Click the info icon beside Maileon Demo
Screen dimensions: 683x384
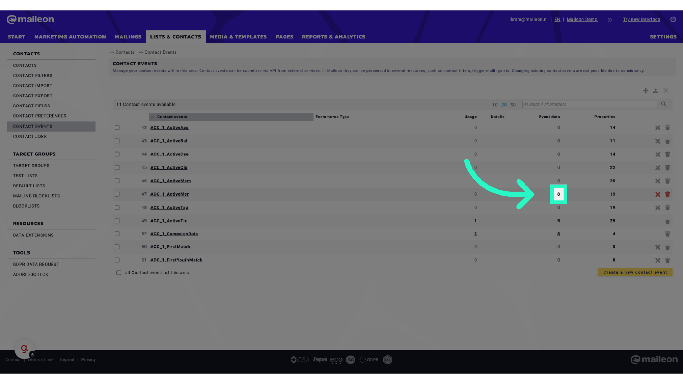[610, 20]
